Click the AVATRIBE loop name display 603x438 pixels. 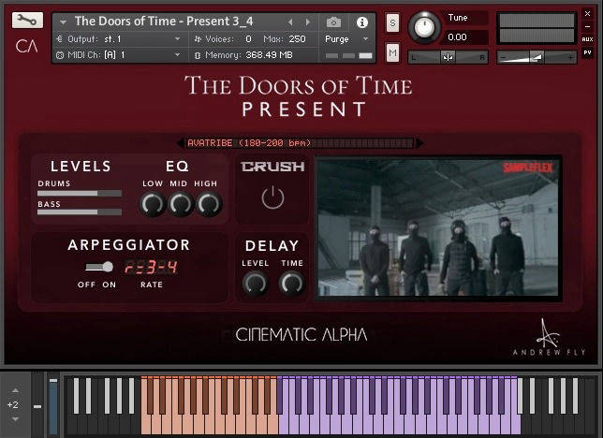(x=300, y=143)
